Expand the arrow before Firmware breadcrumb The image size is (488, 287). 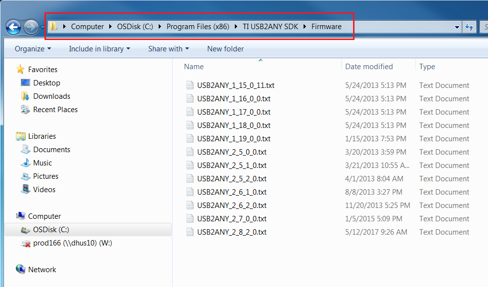click(x=305, y=27)
